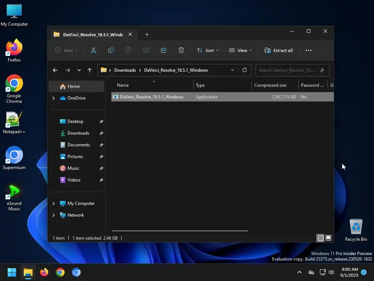
Task: Go up one folder level
Action: 90,70
